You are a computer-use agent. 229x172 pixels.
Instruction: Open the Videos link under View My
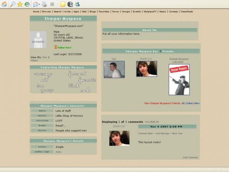tap(34, 60)
